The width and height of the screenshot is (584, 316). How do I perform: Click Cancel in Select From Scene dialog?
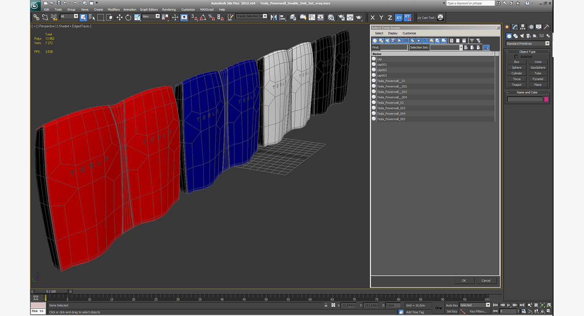pyautogui.click(x=486, y=280)
